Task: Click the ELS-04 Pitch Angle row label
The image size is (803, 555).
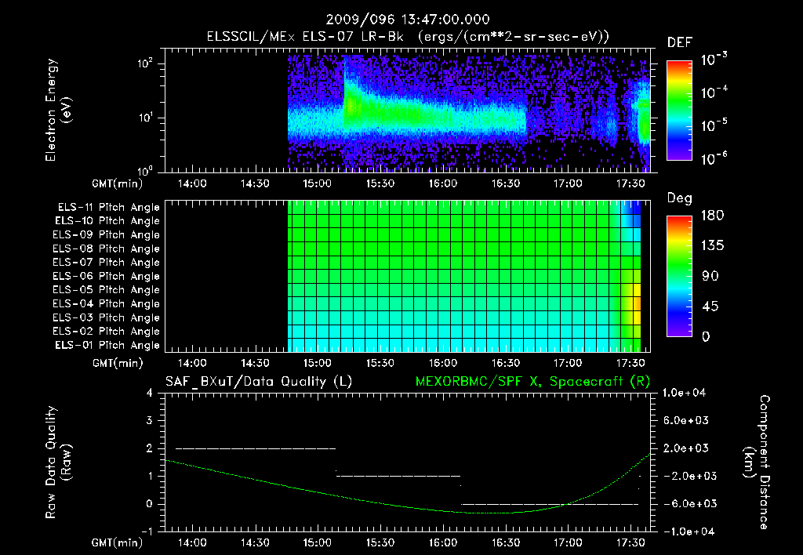Action: pos(106,303)
